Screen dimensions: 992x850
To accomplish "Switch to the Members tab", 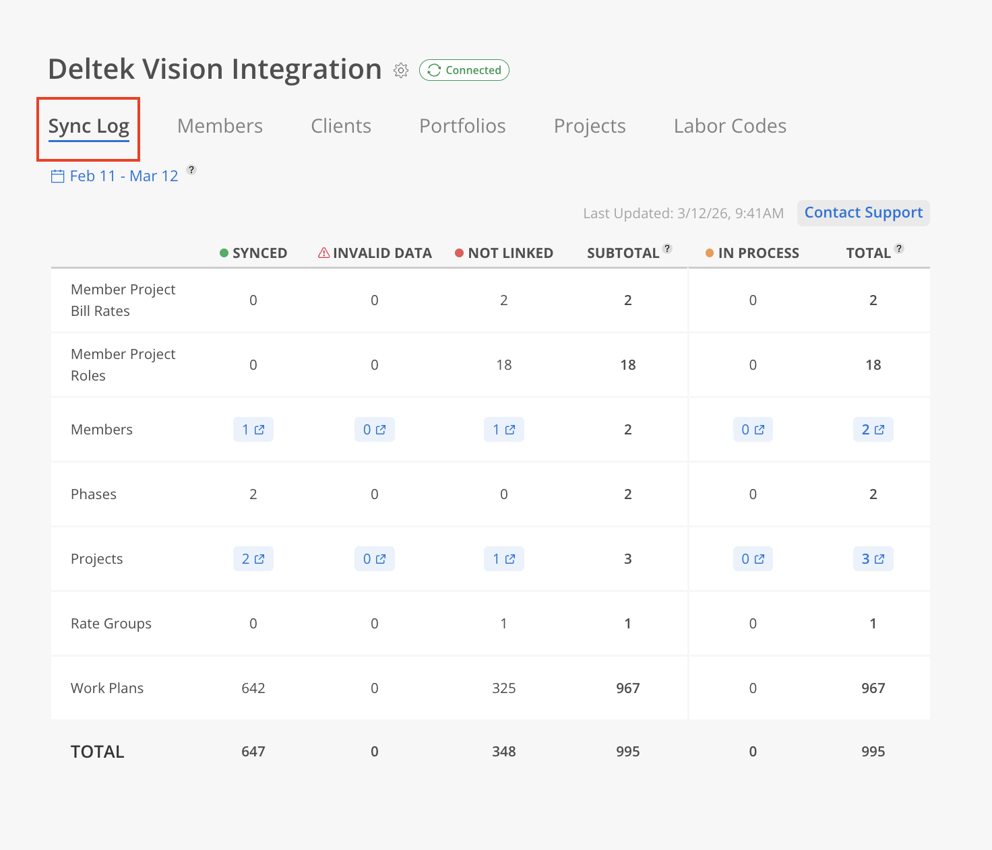I will [220, 126].
